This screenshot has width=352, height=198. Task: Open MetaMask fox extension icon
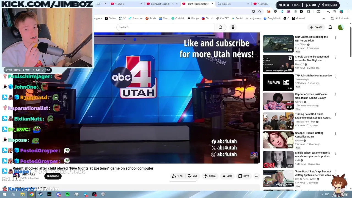click(x=269, y=12)
